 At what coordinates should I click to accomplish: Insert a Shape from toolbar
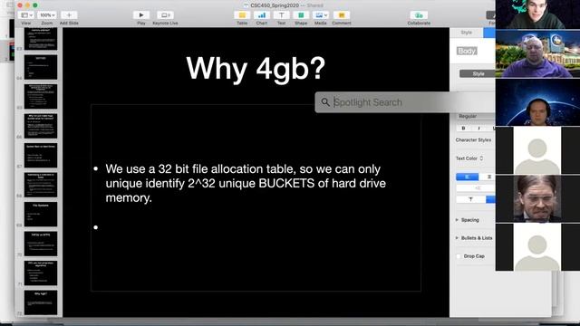(x=301, y=15)
